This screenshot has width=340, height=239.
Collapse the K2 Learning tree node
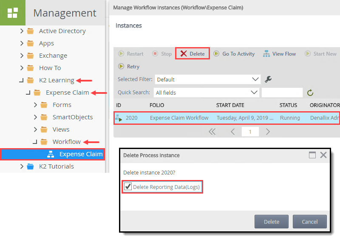click(x=22, y=80)
